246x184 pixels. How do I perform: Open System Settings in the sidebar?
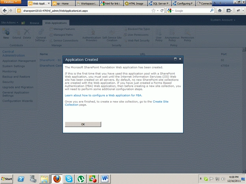point(13,66)
